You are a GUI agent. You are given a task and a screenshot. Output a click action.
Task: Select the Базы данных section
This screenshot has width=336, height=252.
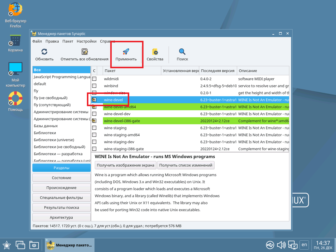click(62, 126)
